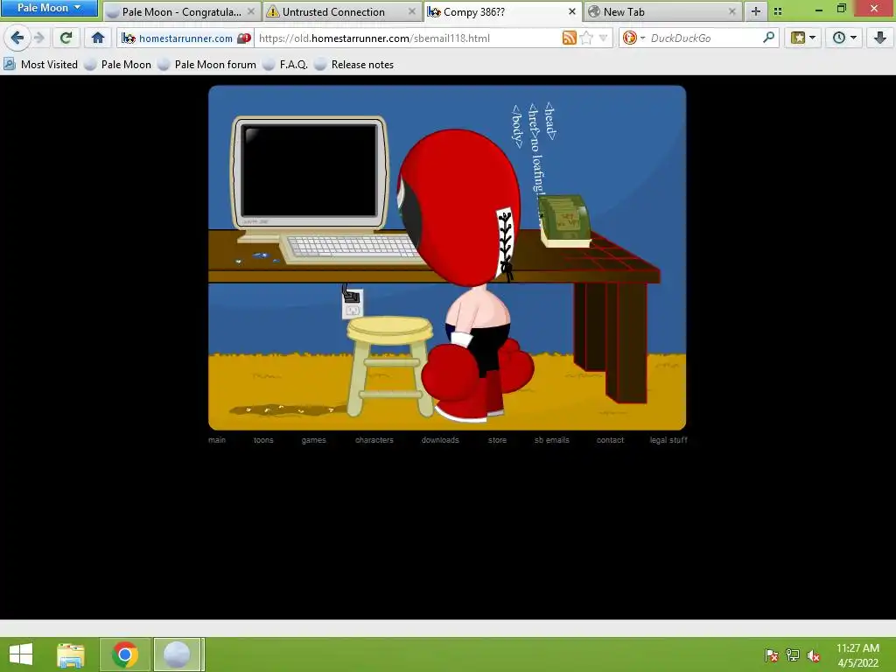Screen dimensions: 896x672
Task: Click in the URL address field
Action: 407,38
